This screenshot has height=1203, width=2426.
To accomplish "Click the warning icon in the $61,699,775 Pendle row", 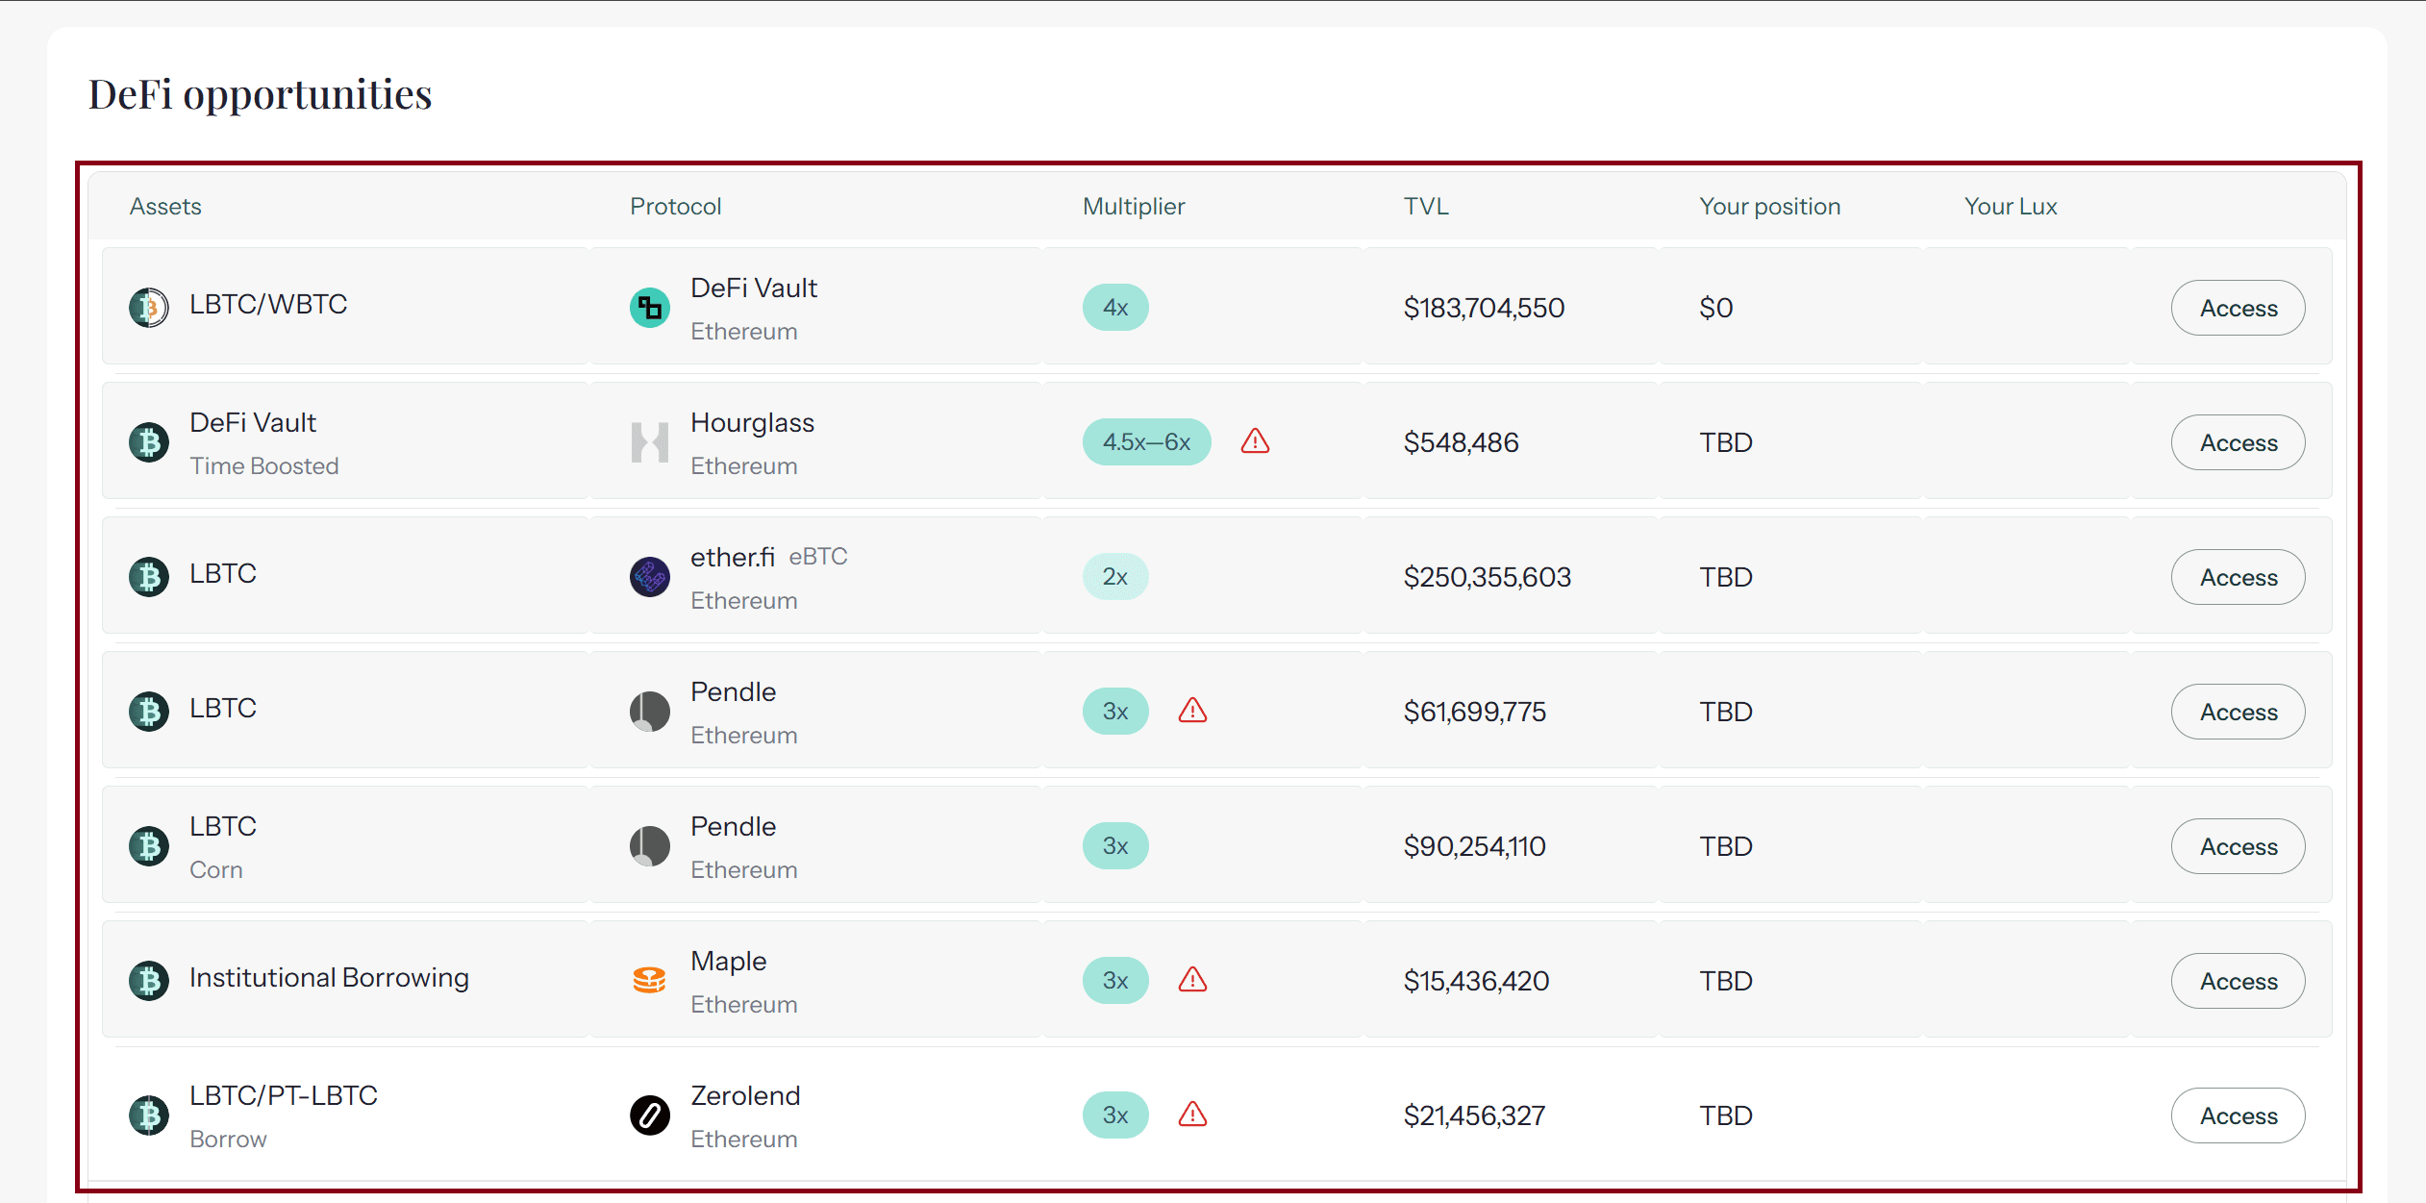I will (x=1192, y=711).
